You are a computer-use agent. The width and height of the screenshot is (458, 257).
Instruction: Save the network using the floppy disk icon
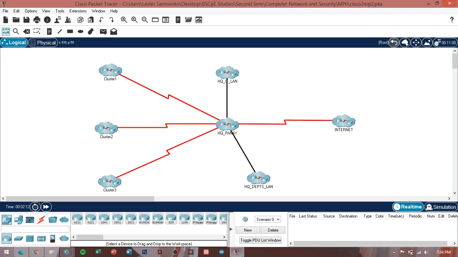click(26, 20)
